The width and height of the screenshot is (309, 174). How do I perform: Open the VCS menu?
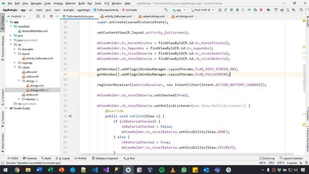107,3
